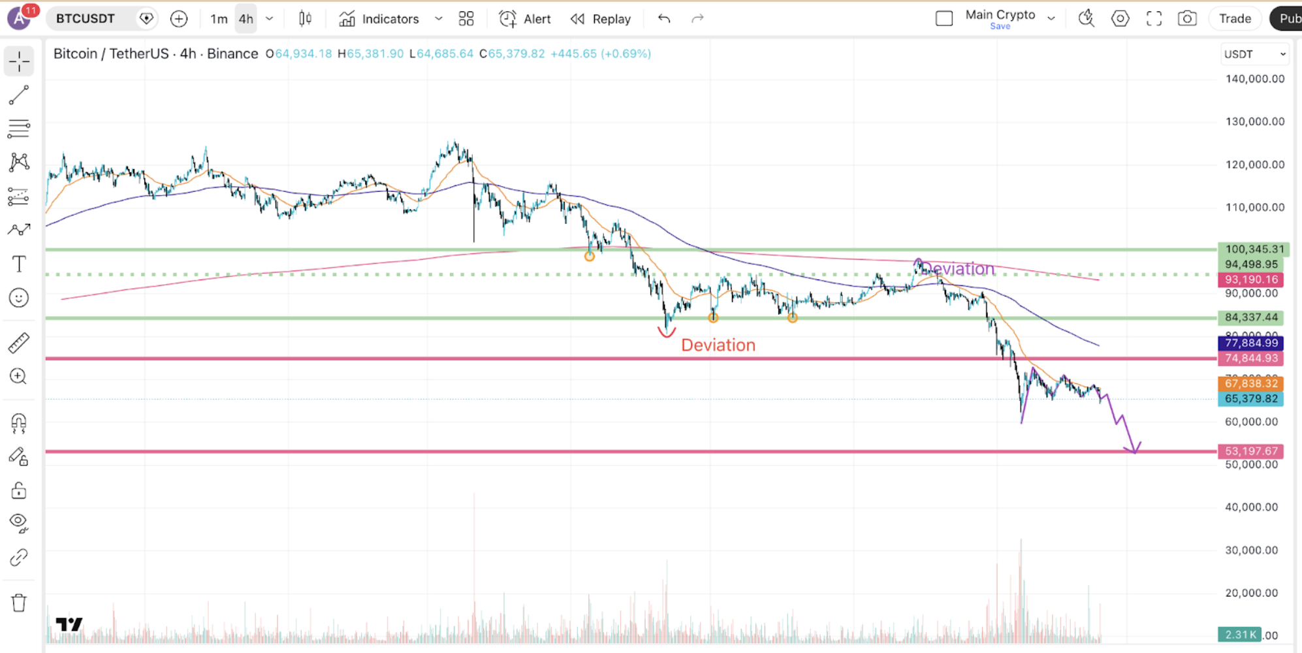Viewport: 1302px width, 653px height.
Task: Open the emoji icons tool
Action: click(x=19, y=298)
